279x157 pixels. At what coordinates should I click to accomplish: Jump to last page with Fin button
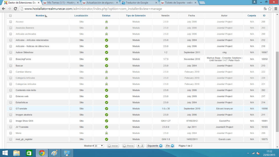tap(170, 146)
